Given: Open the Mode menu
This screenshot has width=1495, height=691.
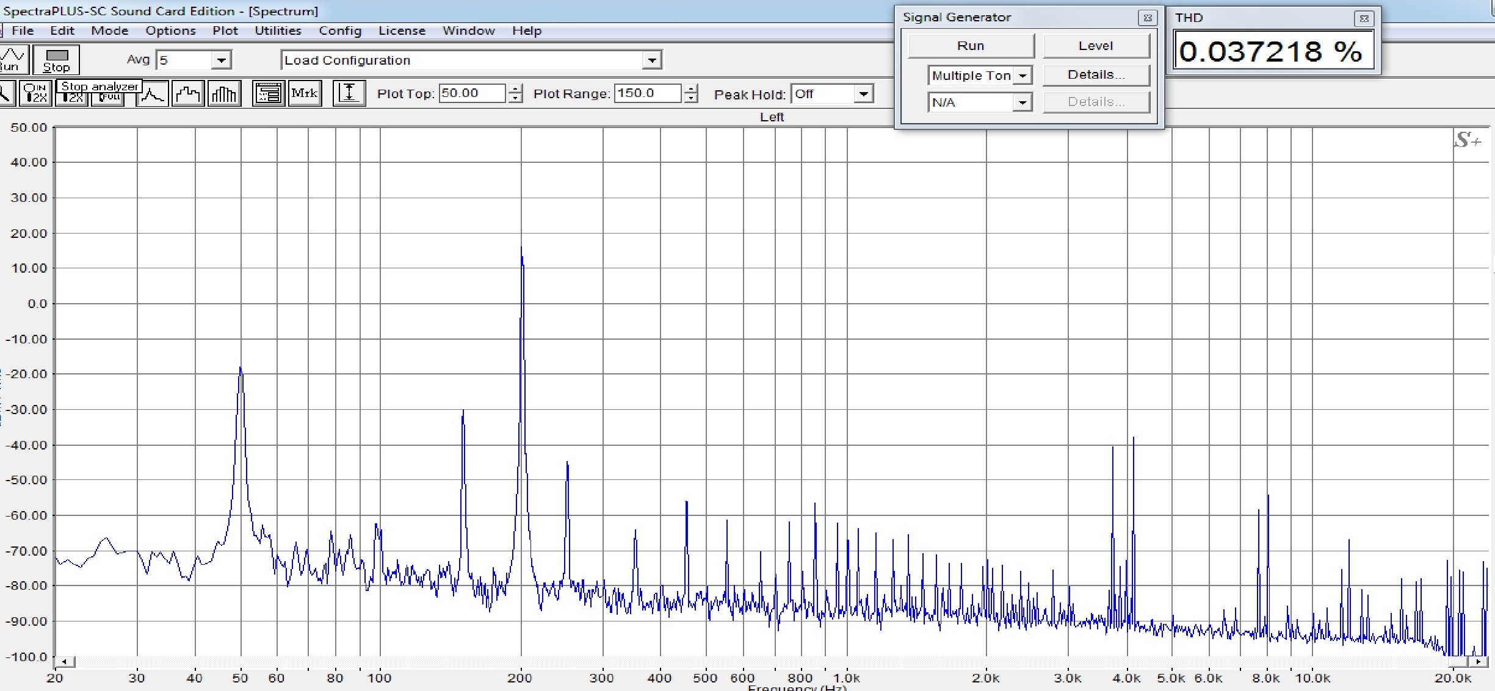Looking at the screenshot, I should 110,30.
